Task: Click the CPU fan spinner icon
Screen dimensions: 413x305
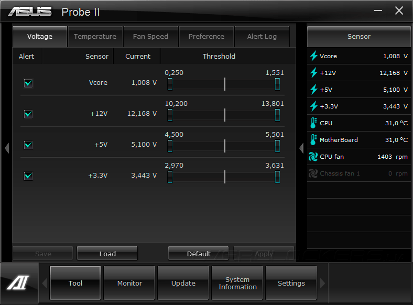Action: (313, 157)
